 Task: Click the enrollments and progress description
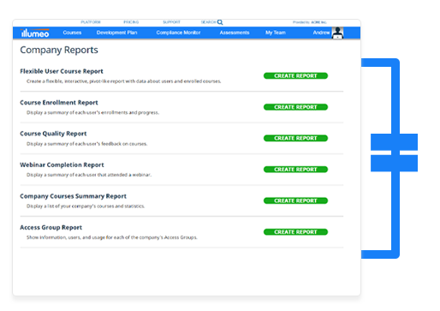[x=92, y=112]
